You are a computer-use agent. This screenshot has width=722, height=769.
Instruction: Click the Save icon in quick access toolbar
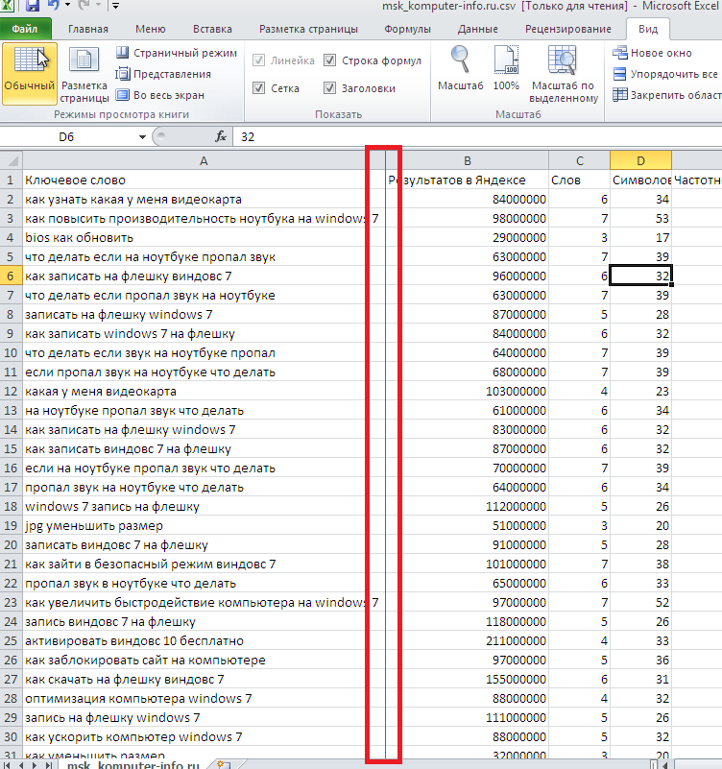coord(33,6)
